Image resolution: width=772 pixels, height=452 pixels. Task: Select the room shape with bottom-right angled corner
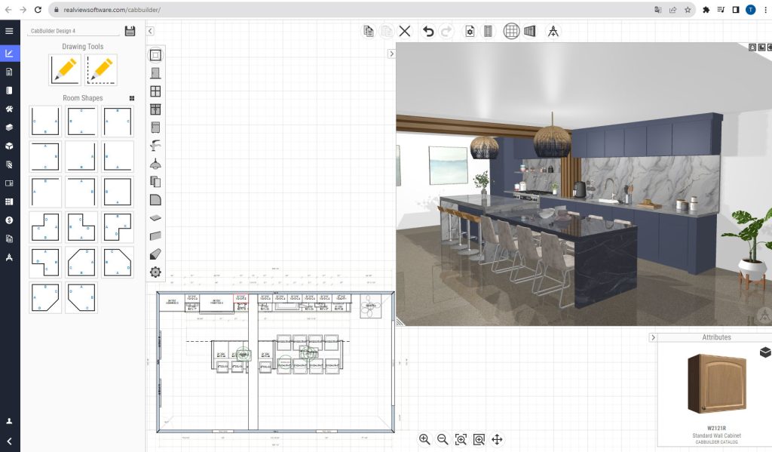tap(45, 297)
